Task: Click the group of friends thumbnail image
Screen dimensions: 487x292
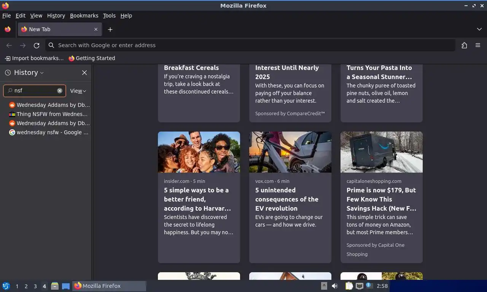Action: pyautogui.click(x=199, y=152)
